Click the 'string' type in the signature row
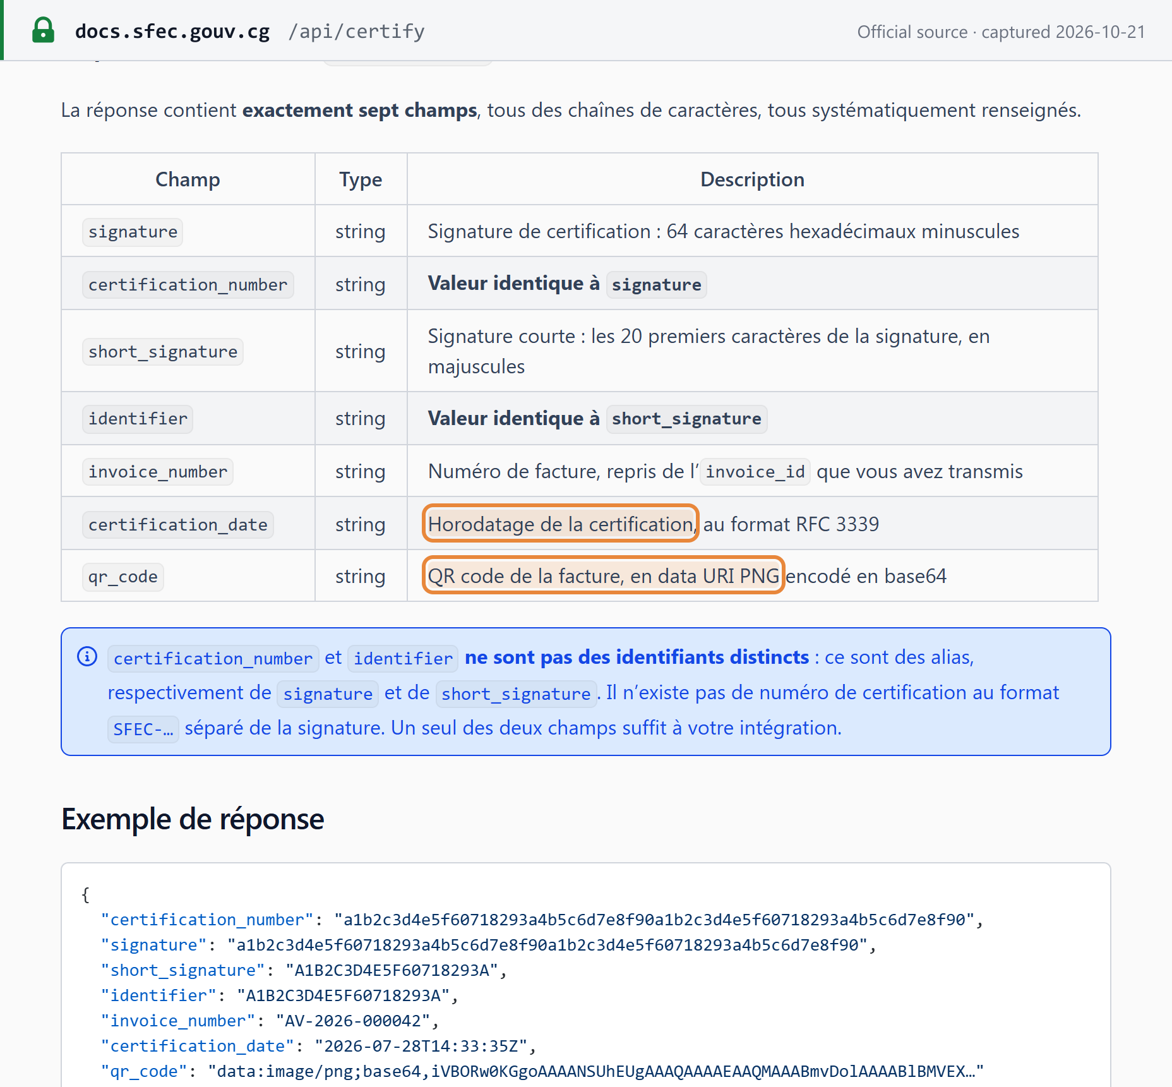The width and height of the screenshot is (1172, 1087). [x=360, y=231]
